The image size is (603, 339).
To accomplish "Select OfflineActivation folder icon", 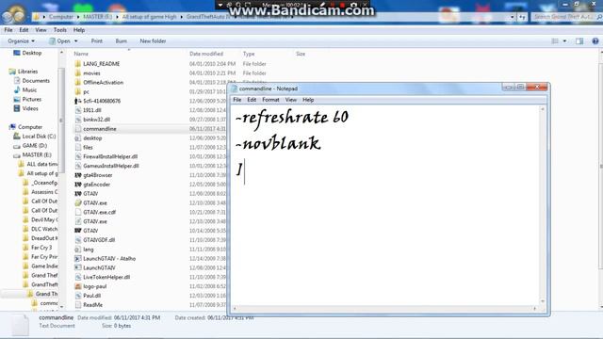I will pyautogui.click(x=77, y=82).
